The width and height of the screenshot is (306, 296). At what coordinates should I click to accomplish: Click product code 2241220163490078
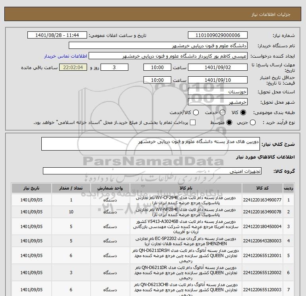pos(262,212)
